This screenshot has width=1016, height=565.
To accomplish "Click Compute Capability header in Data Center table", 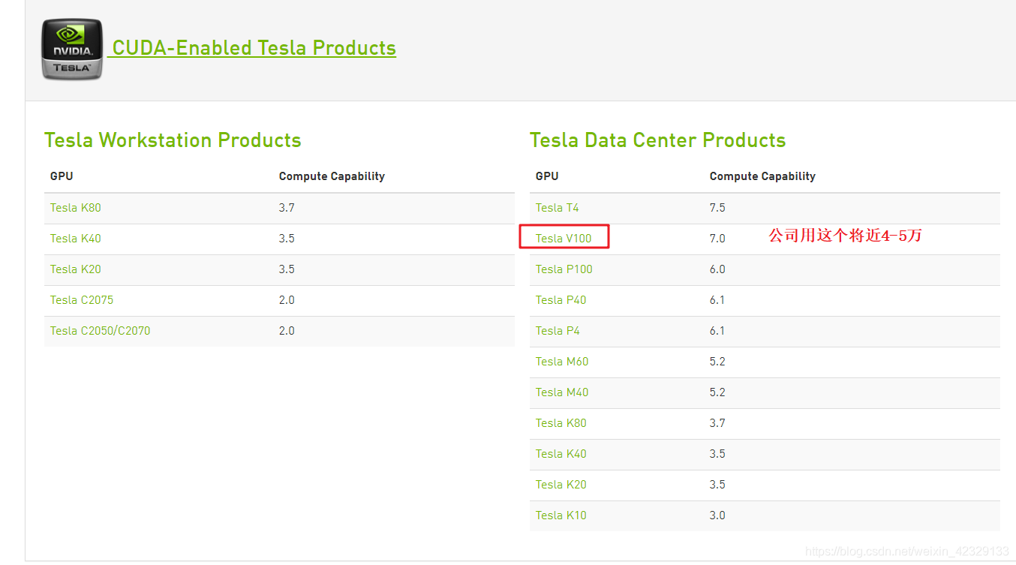I will pyautogui.click(x=762, y=176).
